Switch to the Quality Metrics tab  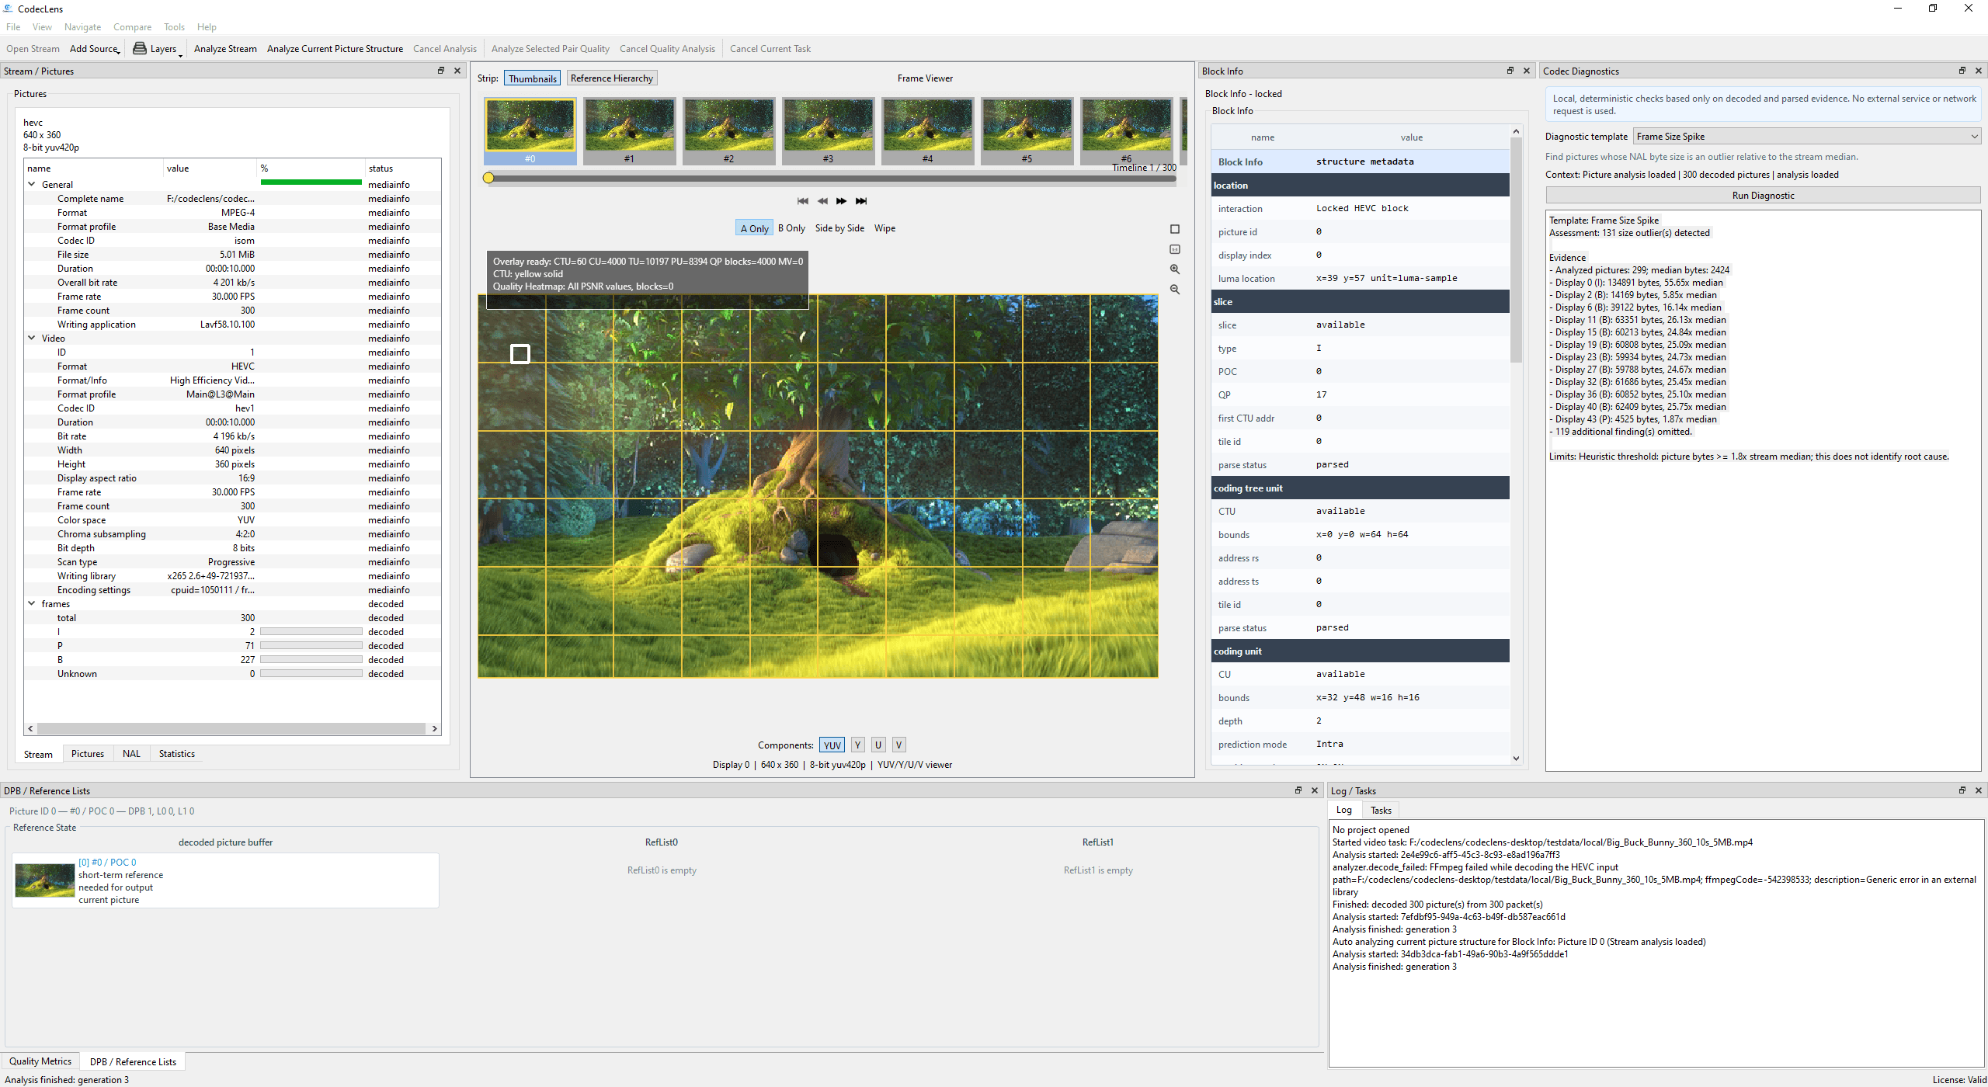40,1061
